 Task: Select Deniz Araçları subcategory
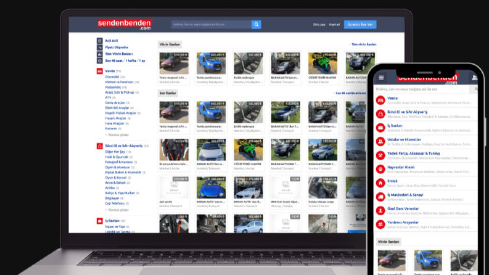click(115, 102)
